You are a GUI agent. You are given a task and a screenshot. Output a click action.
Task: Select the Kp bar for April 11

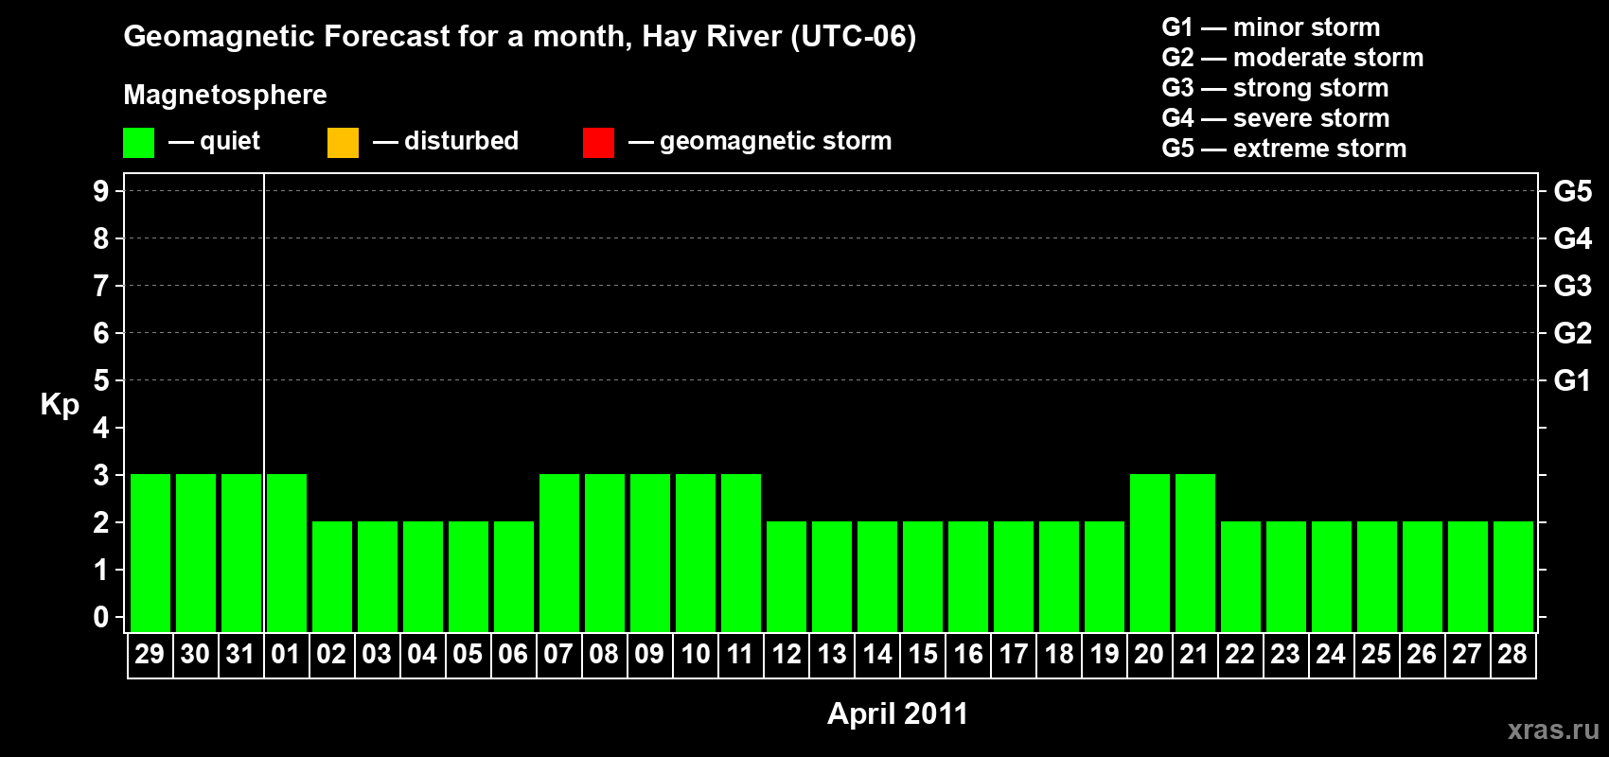[x=741, y=553]
